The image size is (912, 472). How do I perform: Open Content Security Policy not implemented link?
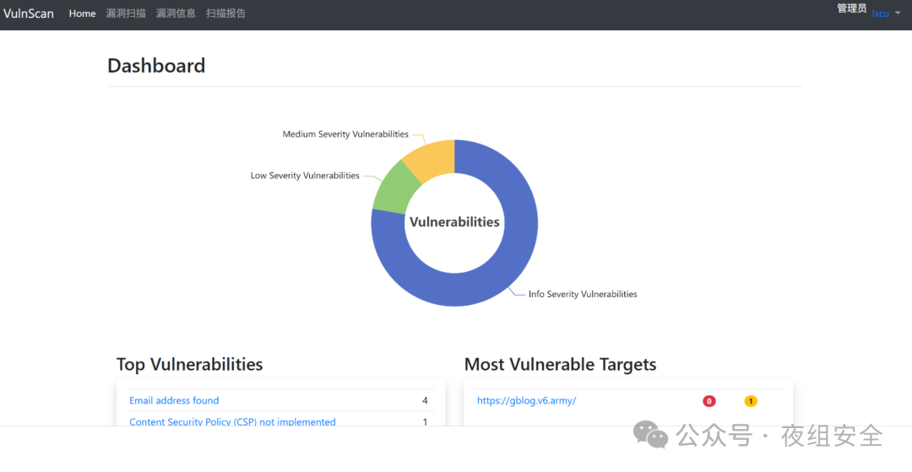click(232, 421)
